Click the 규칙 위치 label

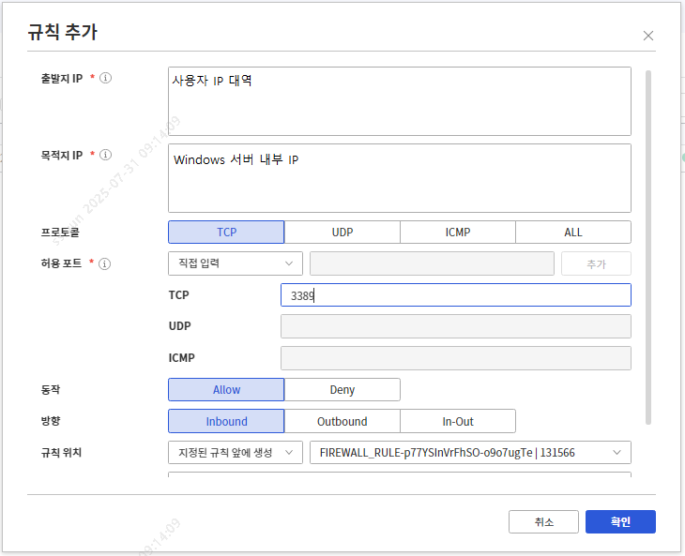pos(61,453)
